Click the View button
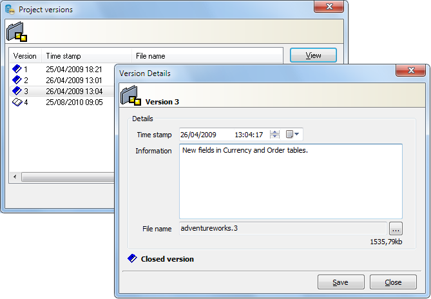This screenshot has height=299, width=431. pyautogui.click(x=314, y=55)
